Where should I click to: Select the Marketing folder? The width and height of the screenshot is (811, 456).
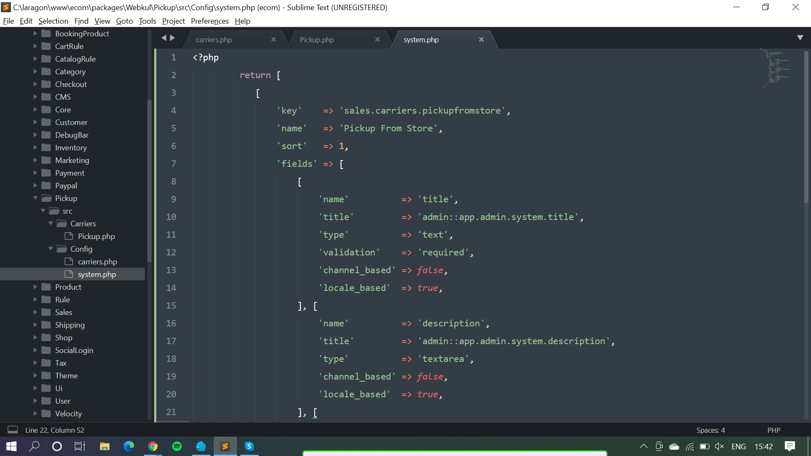[x=72, y=160]
